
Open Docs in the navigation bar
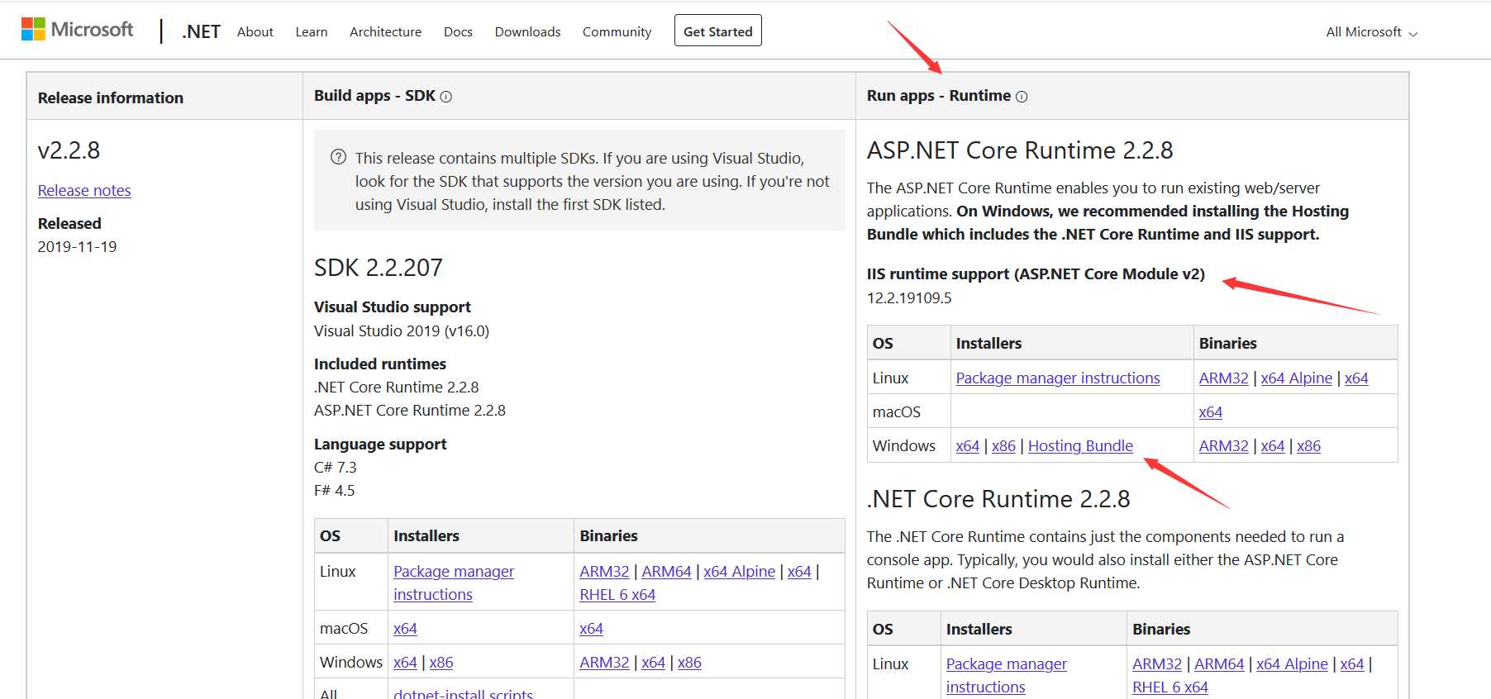pyautogui.click(x=458, y=31)
